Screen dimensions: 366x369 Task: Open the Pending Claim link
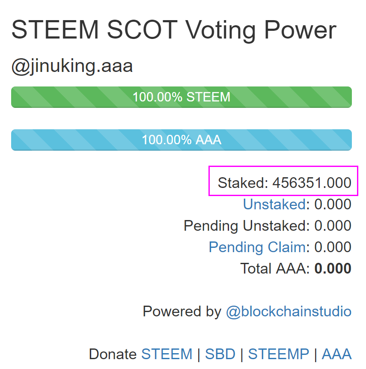(x=257, y=247)
